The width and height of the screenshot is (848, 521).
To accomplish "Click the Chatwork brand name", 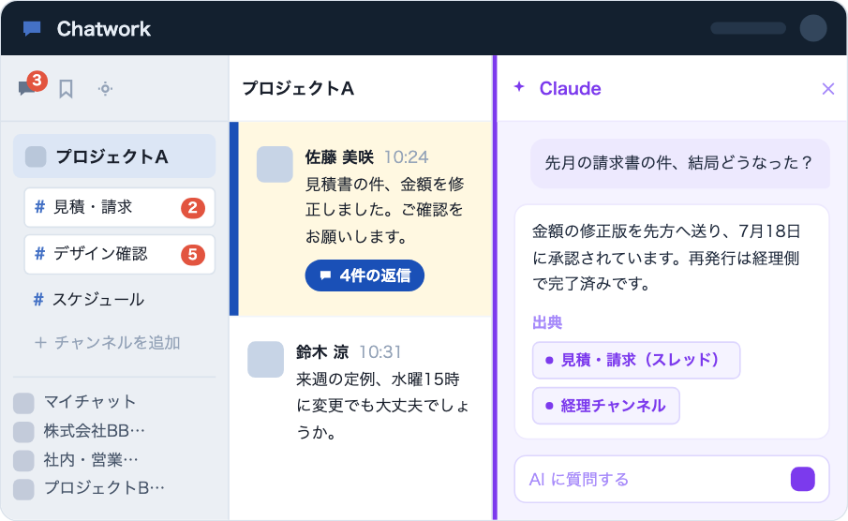I will 104,29.
